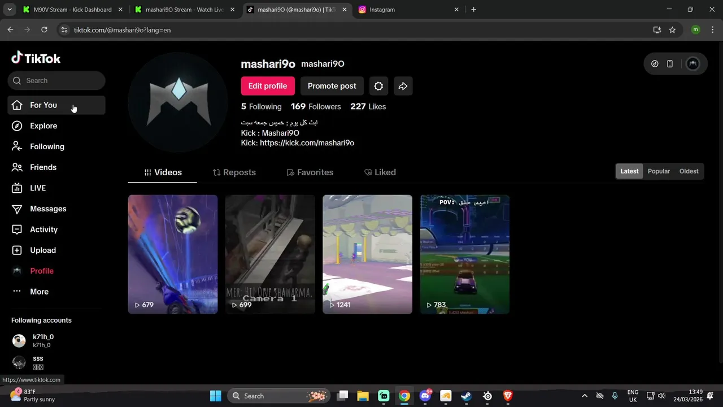Click the Edit profile button

coord(268,86)
